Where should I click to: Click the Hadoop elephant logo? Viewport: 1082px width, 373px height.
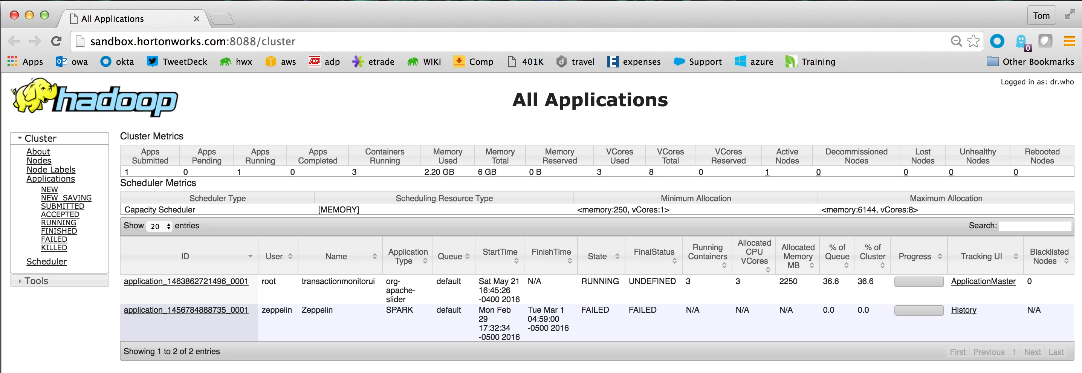click(x=95, y=97)
